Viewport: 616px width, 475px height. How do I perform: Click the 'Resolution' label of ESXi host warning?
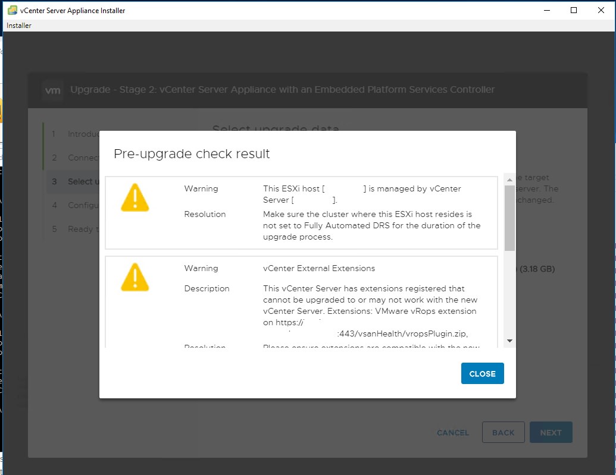205,215
